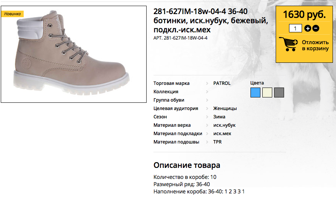Select the blue color swatch

pos(255,93)
